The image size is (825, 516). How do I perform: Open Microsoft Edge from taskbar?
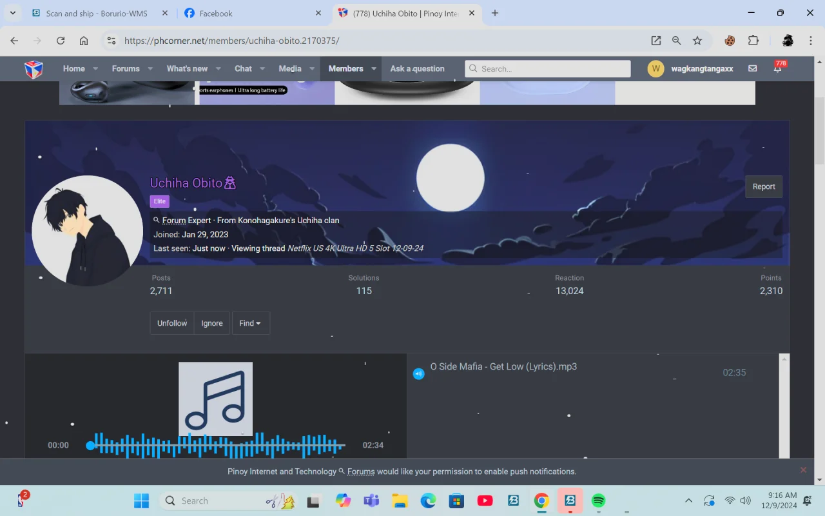tap(428, 501)
